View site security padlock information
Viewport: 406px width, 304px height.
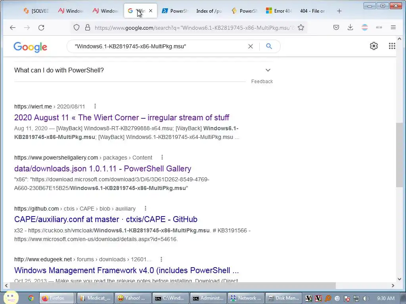coord(88,27)
